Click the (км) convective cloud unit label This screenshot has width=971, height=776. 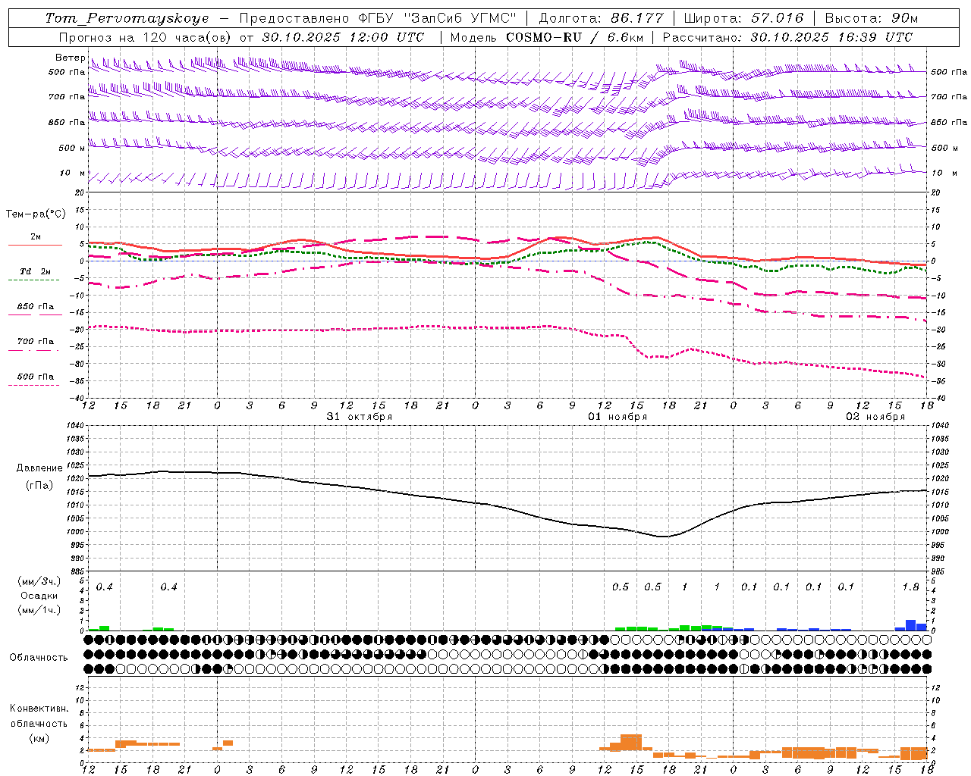[39, 738]
